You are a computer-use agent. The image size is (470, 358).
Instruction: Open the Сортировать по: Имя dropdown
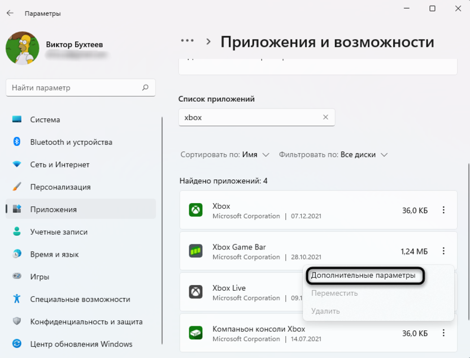click(x=225, y=154)
